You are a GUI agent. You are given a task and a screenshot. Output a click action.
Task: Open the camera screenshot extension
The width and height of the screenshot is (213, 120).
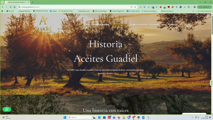[141, 7]
